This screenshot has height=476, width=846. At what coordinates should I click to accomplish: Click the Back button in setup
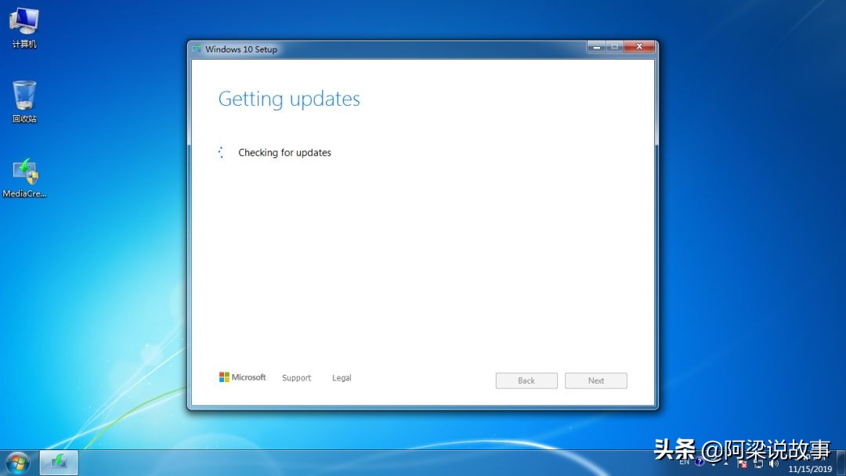point(526,380)
